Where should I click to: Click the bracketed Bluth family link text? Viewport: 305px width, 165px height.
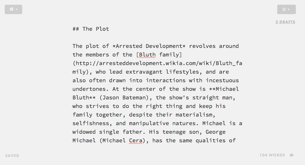pyautogui.click(x=160, y=55)
